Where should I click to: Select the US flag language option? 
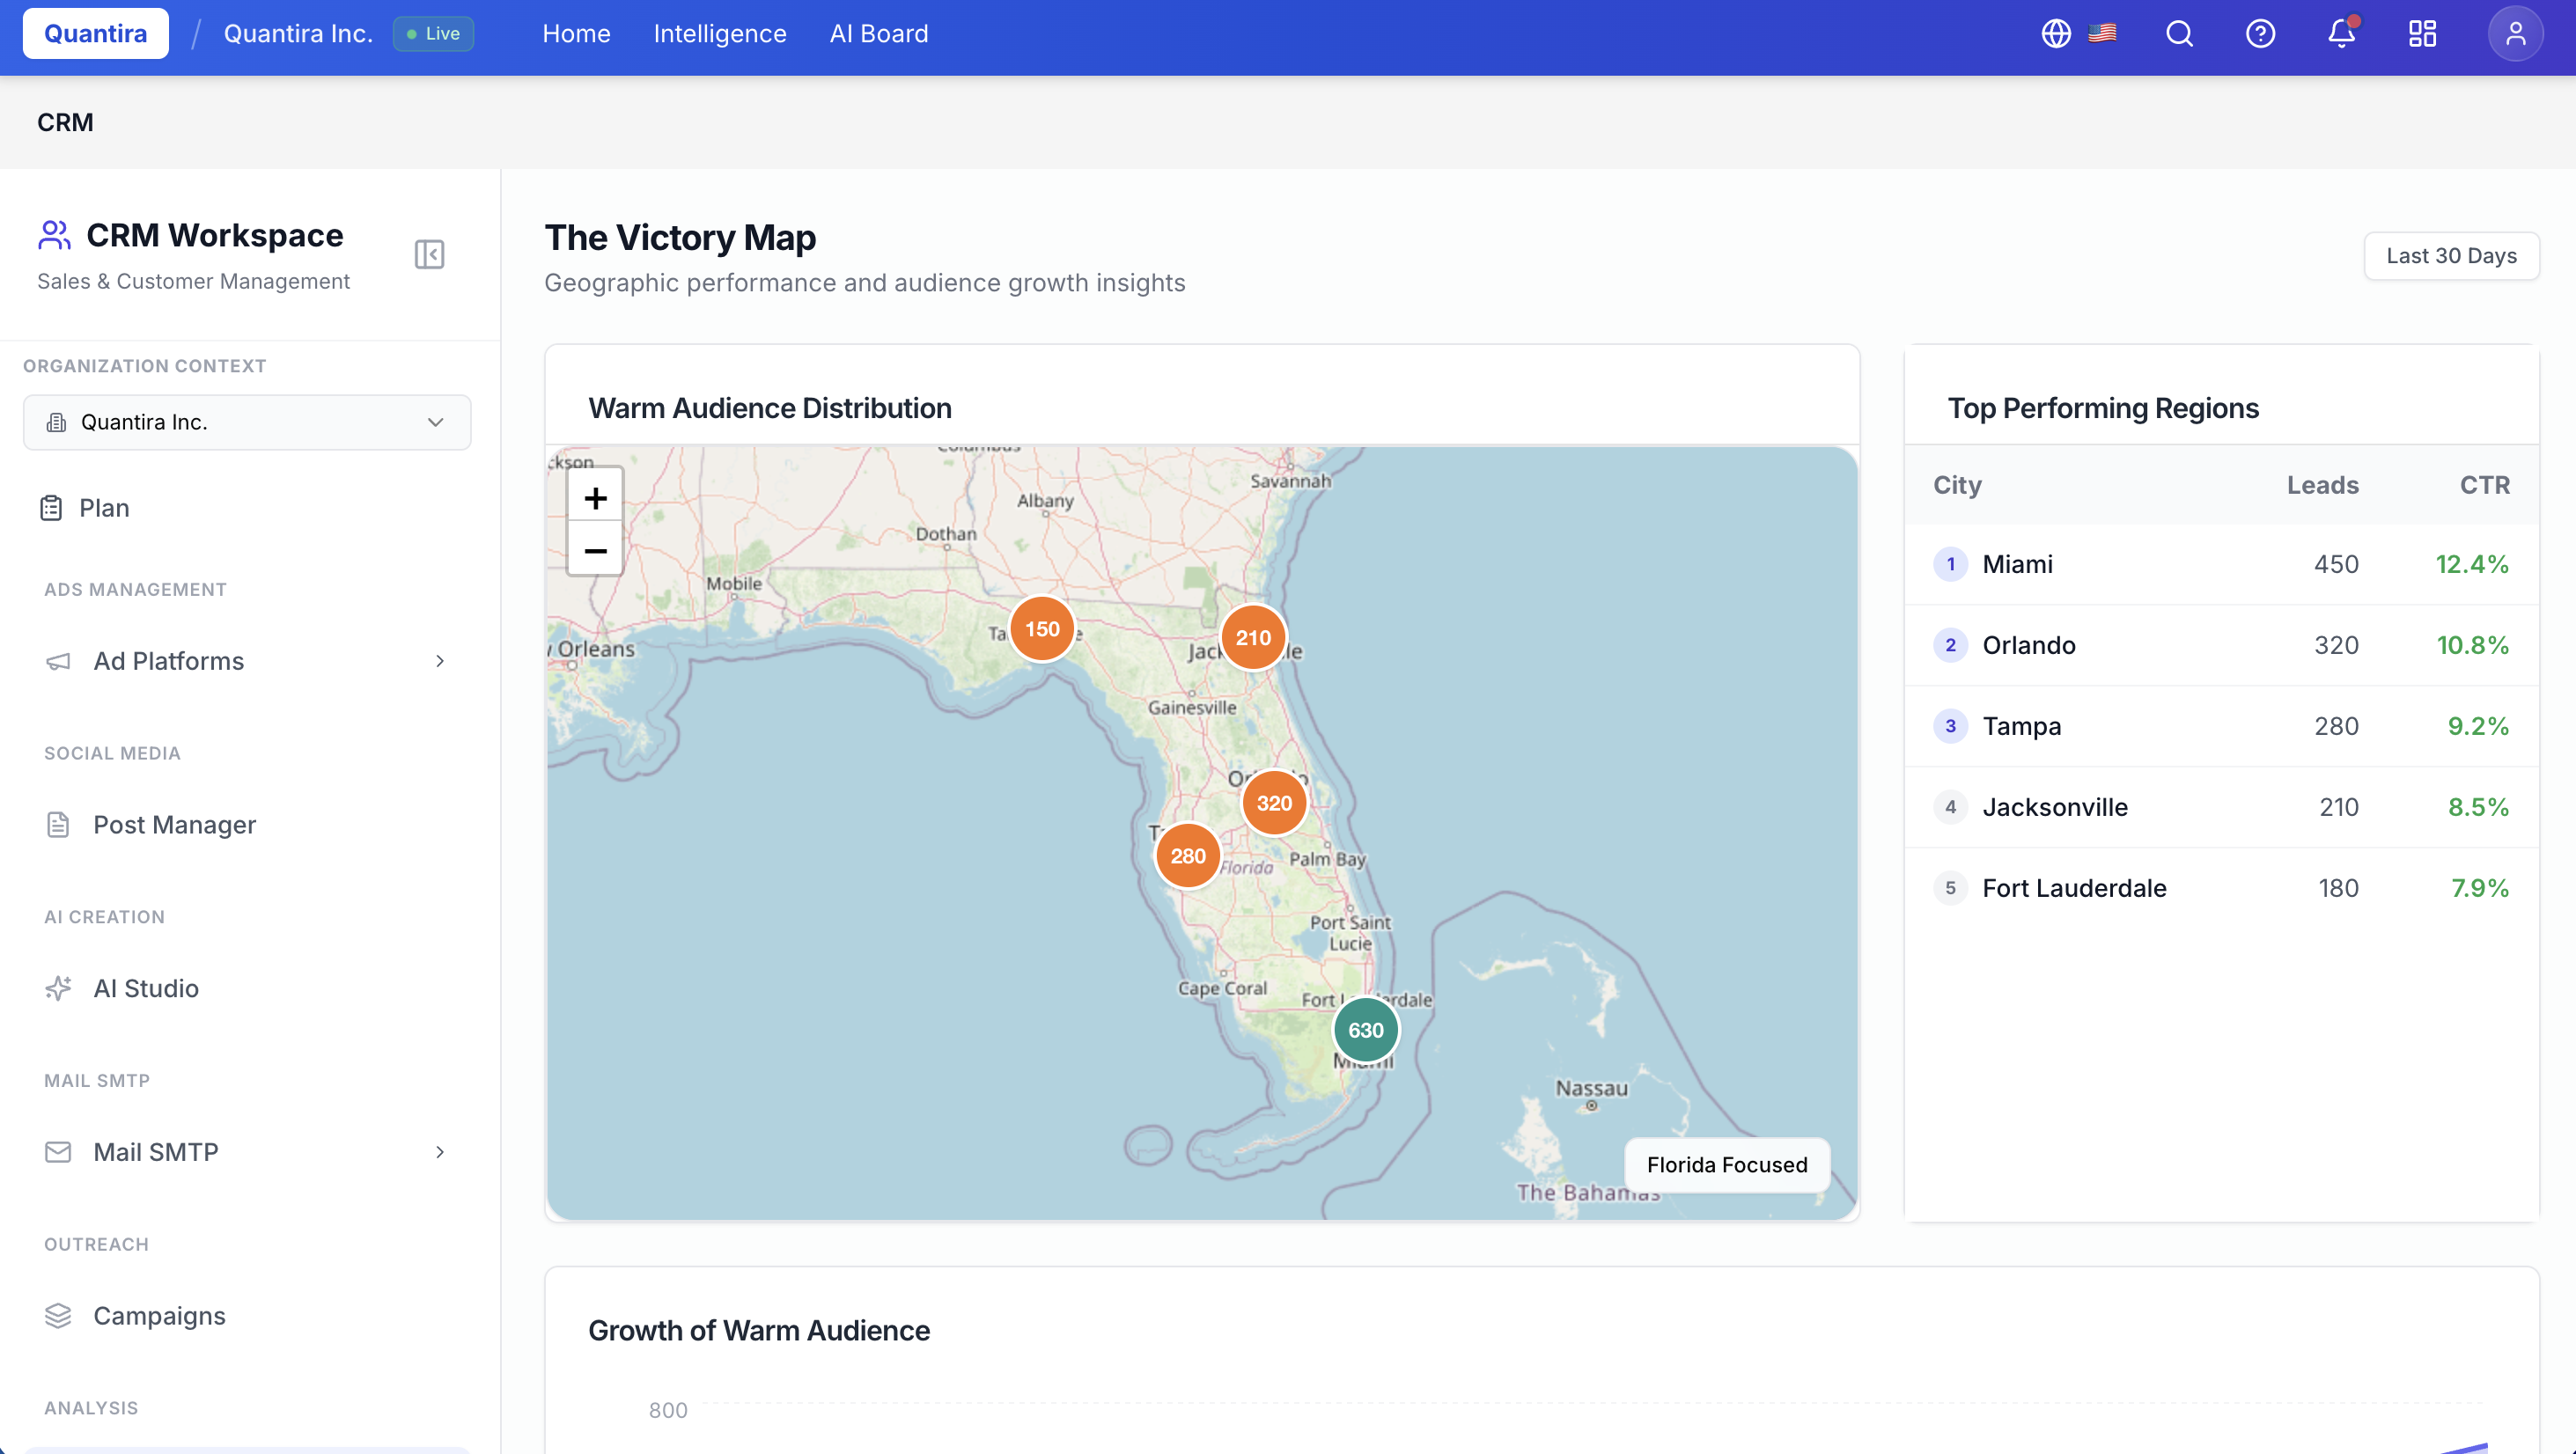(x=2104, y=33)
